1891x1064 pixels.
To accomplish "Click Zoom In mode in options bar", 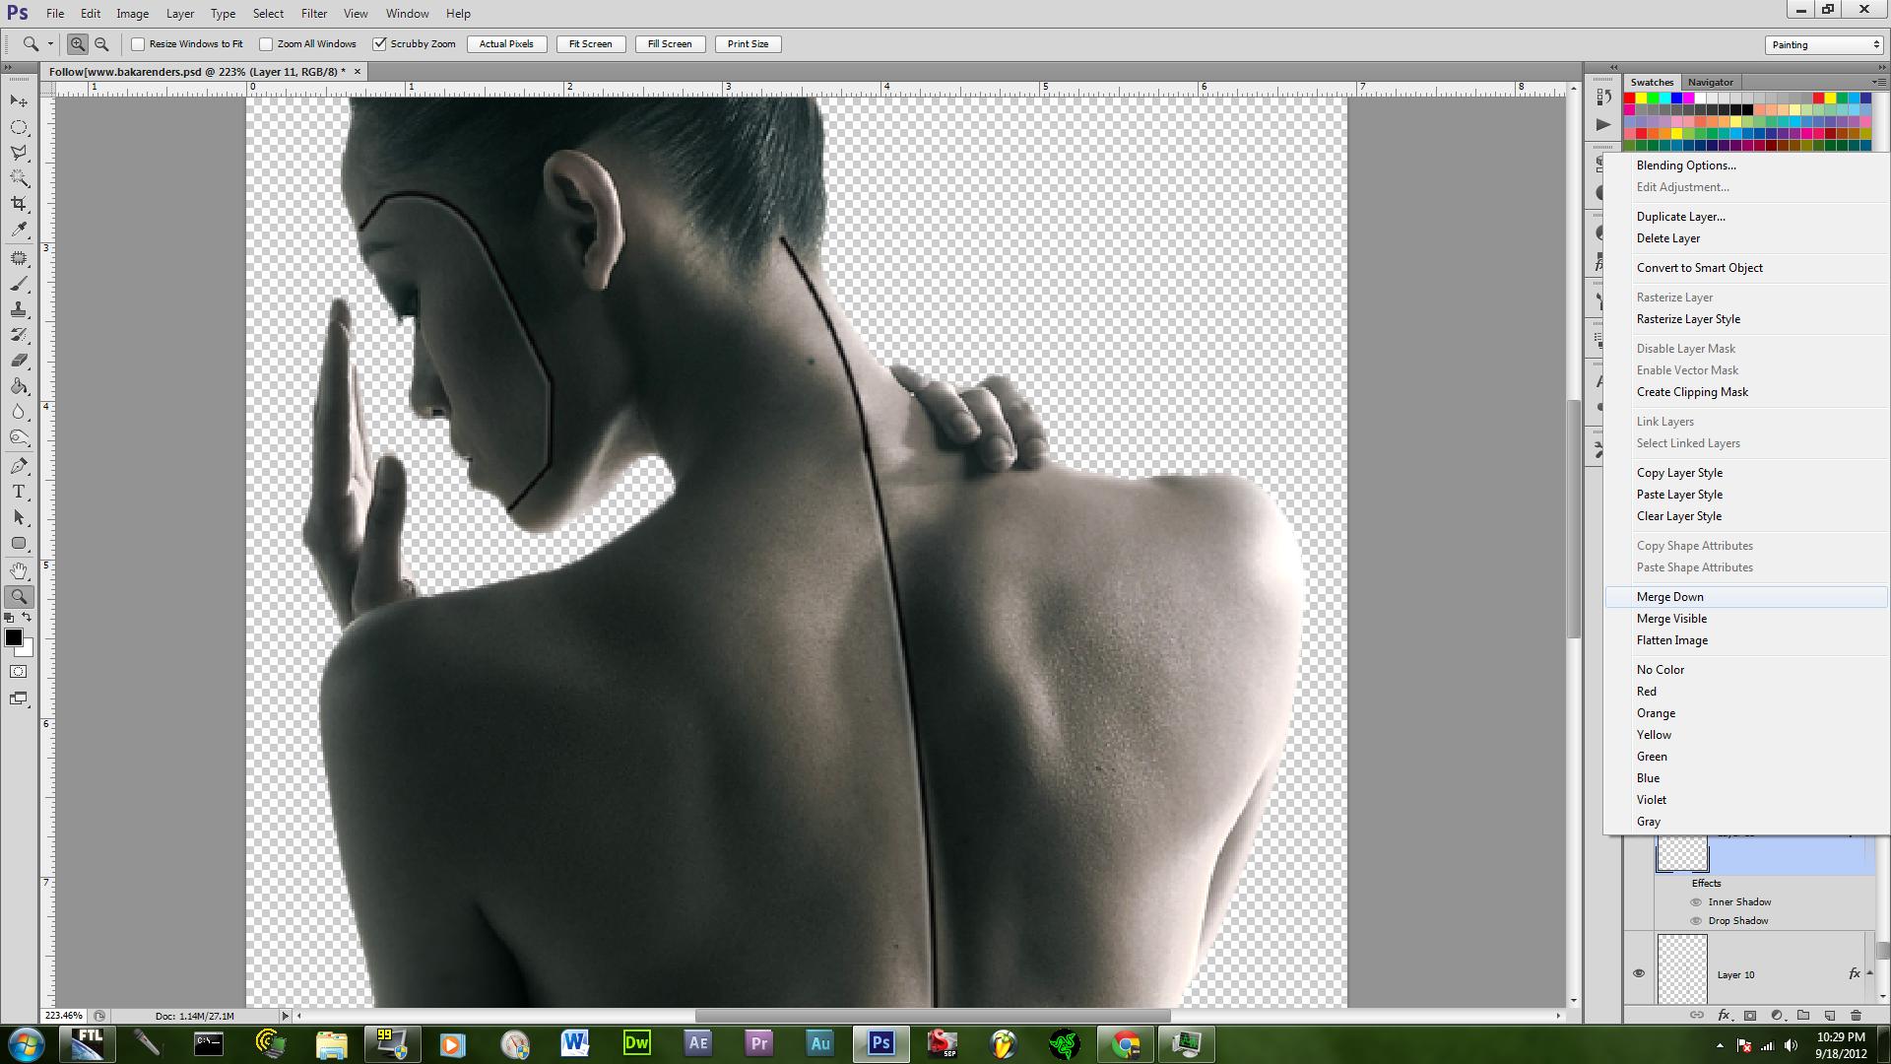I will [77, 44].
